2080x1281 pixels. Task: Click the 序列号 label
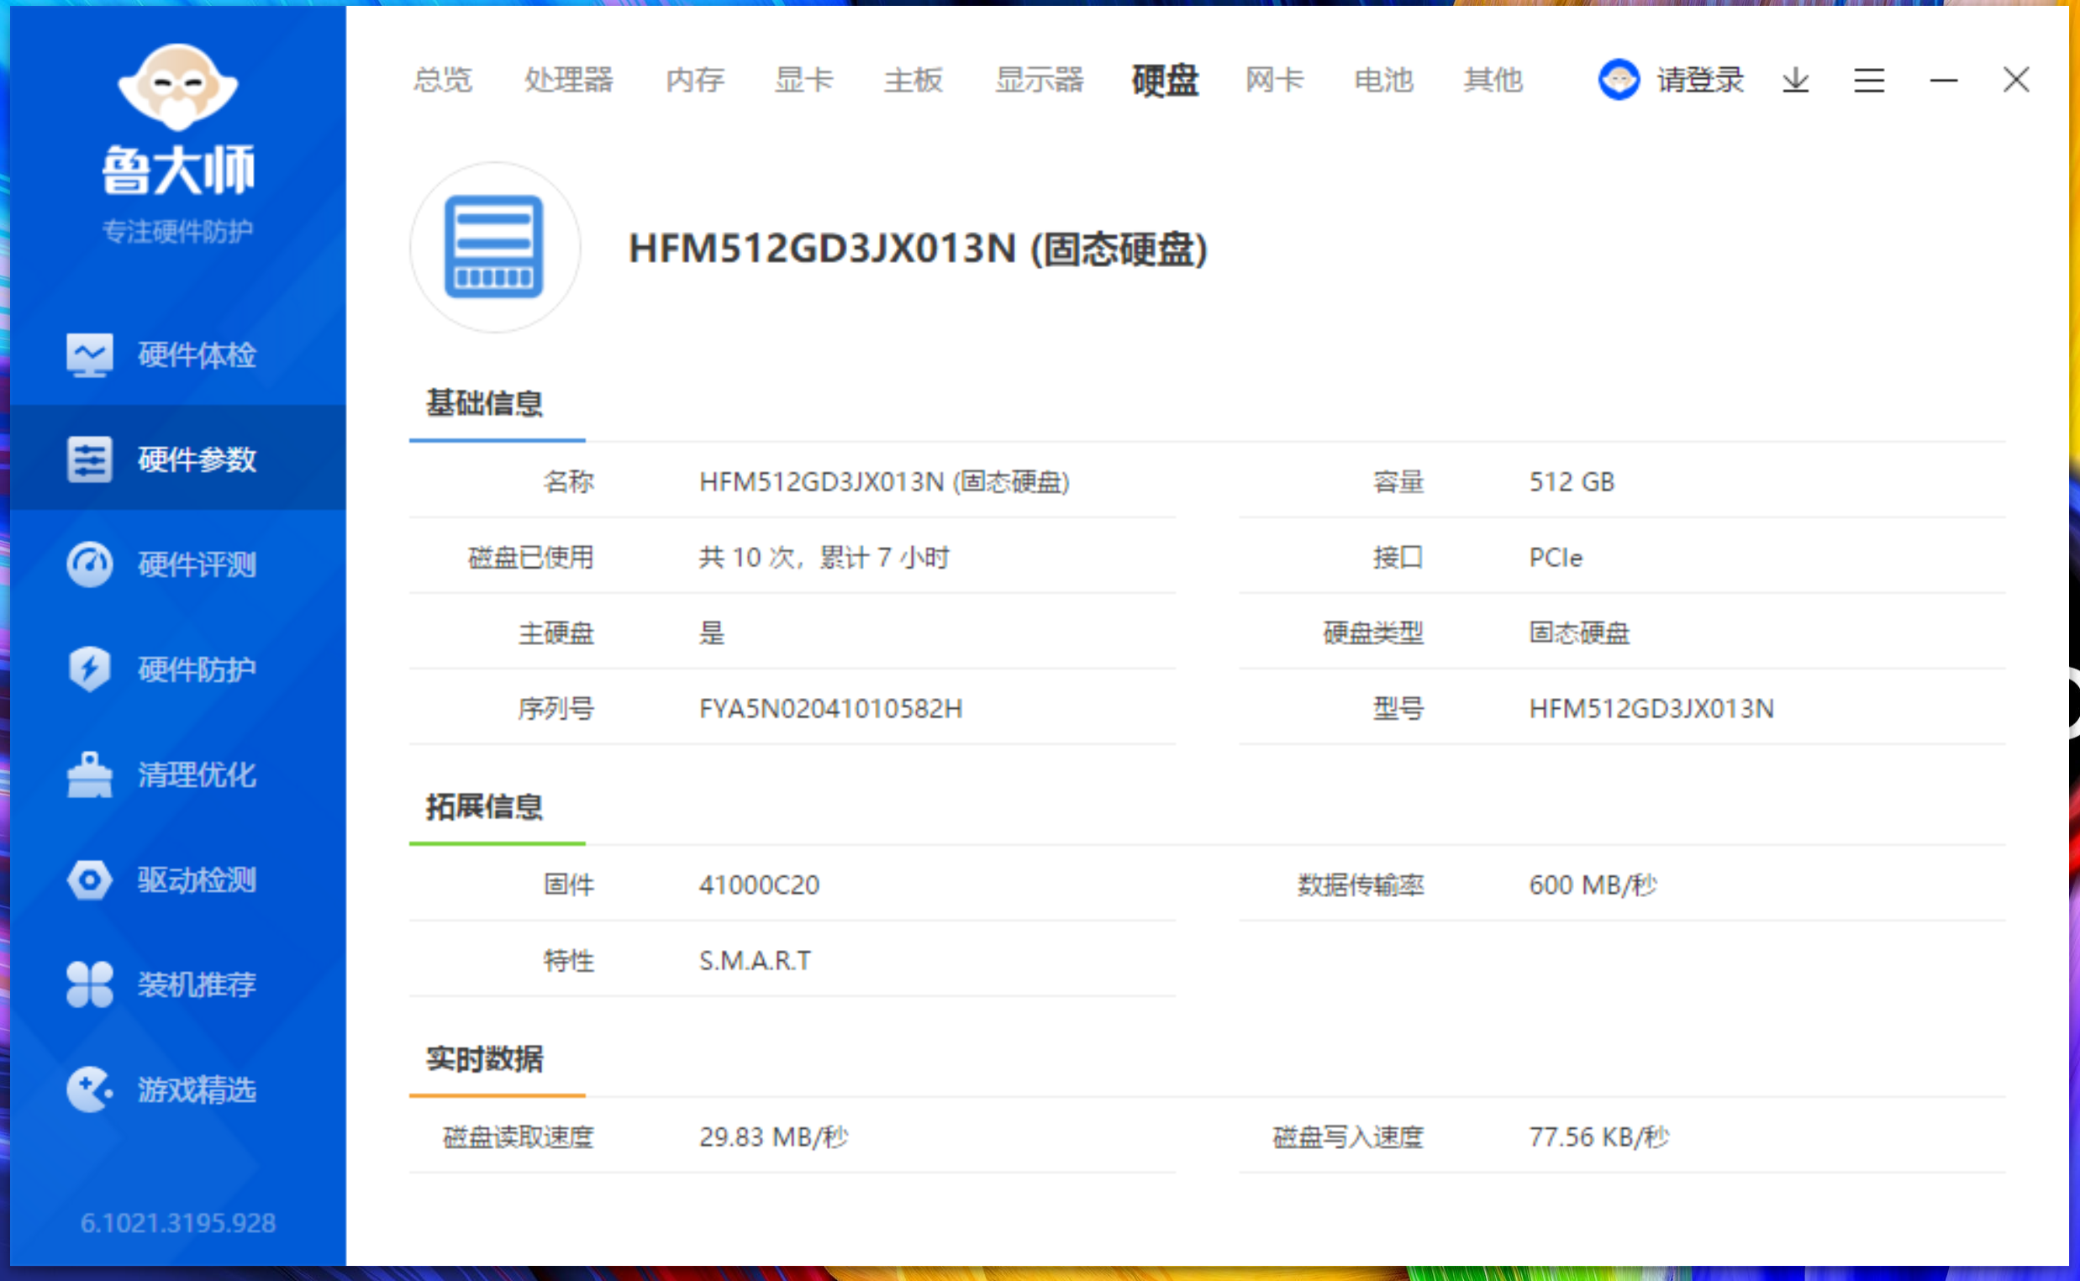556,708
